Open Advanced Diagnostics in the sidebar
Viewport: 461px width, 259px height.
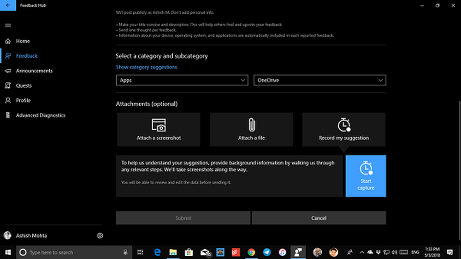pos(41,115)
